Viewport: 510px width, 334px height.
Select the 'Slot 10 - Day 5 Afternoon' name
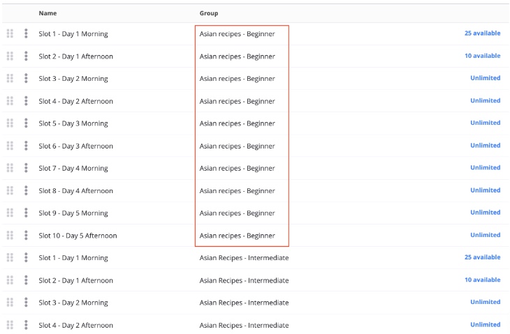(x=78, y=235)
